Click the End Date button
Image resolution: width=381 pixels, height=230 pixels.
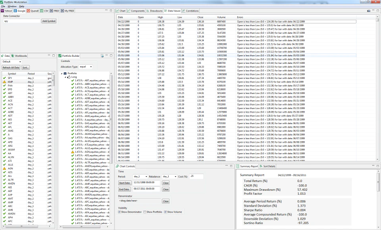(x=125, y=189)
